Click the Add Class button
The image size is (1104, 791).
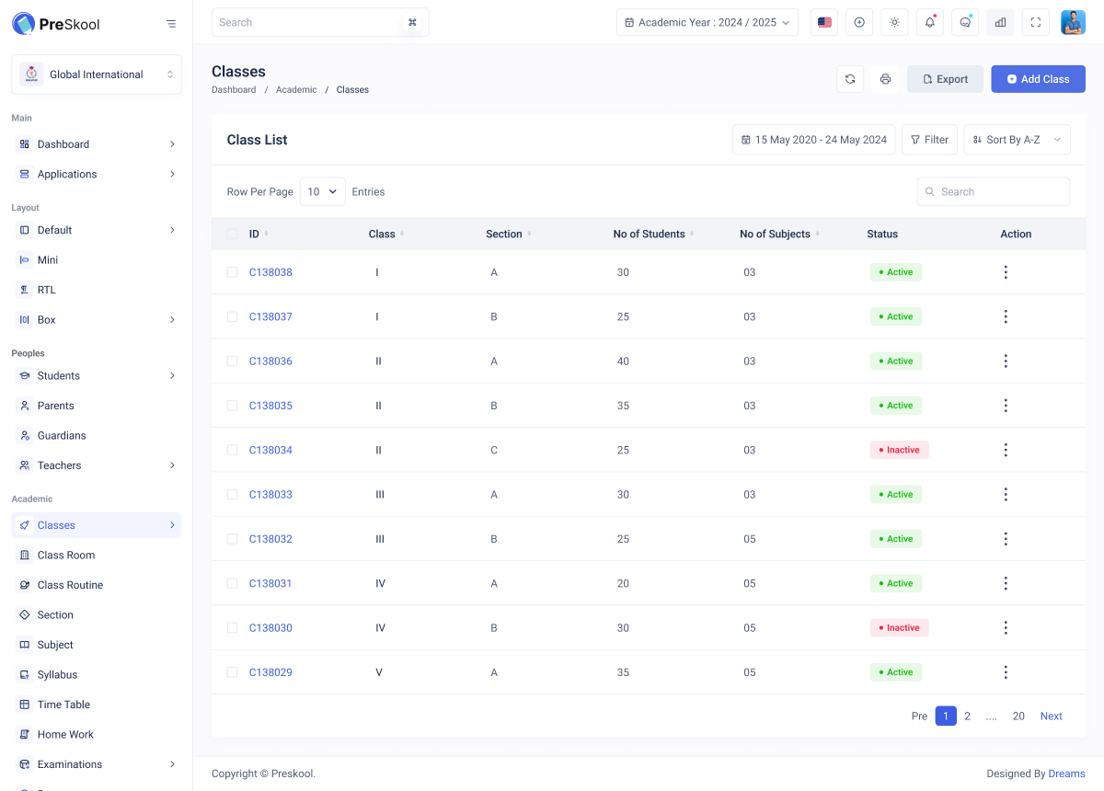click(x=1038, y=79)
